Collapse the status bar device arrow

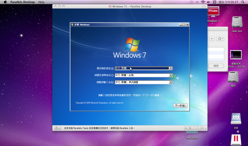(186, 128)
